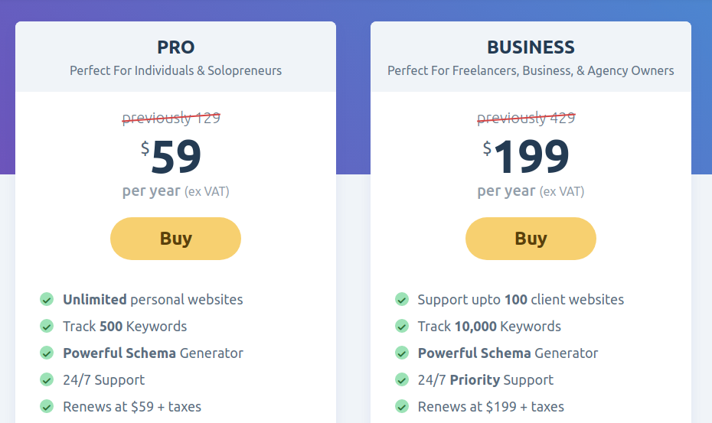Click checkmark icon beside 24/7 Support in PRO
Screen dimensions: 712x423
pyautogui.click(x=47, y=380)
